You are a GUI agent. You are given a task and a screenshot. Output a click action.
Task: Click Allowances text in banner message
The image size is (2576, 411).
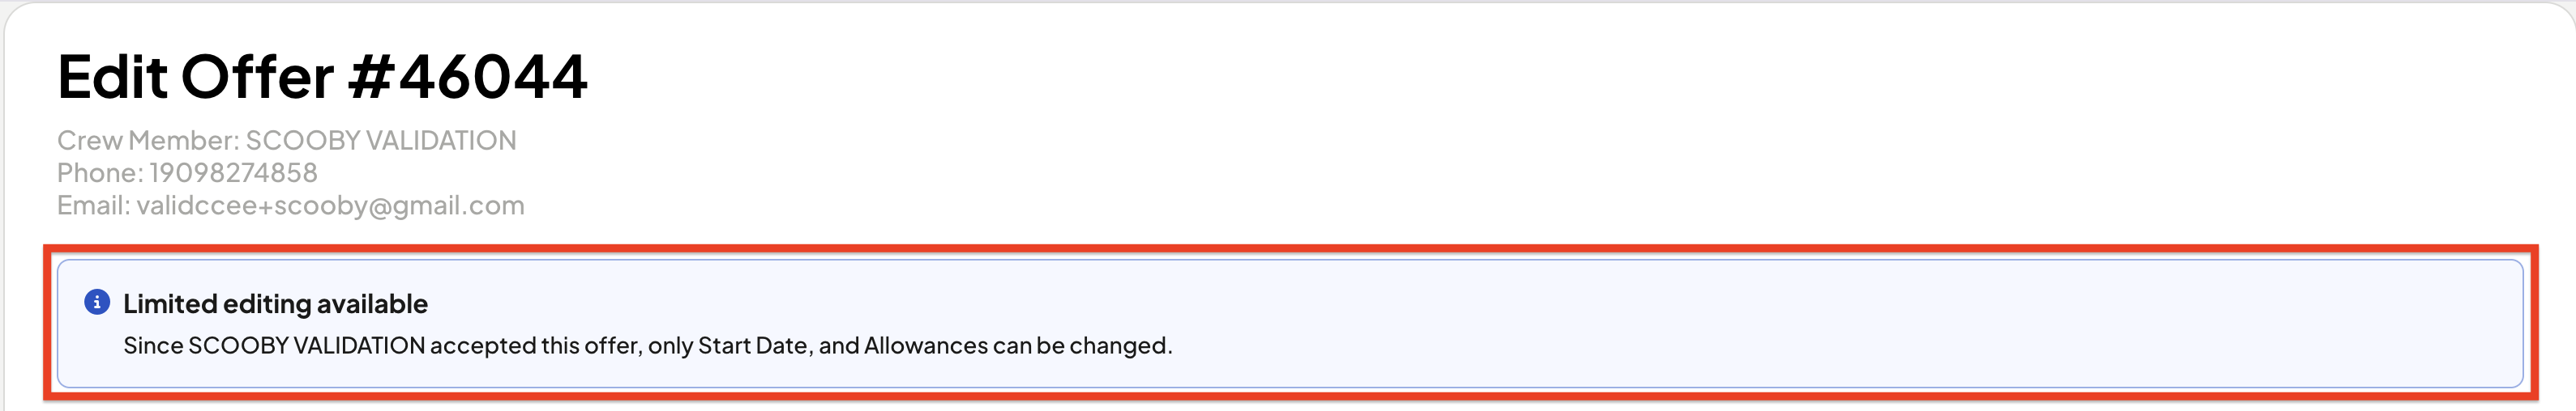(x=926, y=345)
